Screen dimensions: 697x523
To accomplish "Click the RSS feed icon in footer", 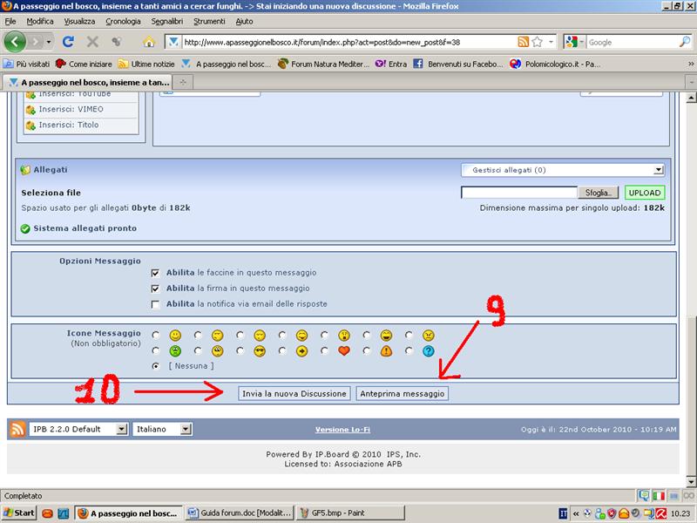I will (17, 429).
